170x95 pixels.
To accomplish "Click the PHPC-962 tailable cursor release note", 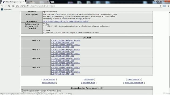I will coord(71,32).
